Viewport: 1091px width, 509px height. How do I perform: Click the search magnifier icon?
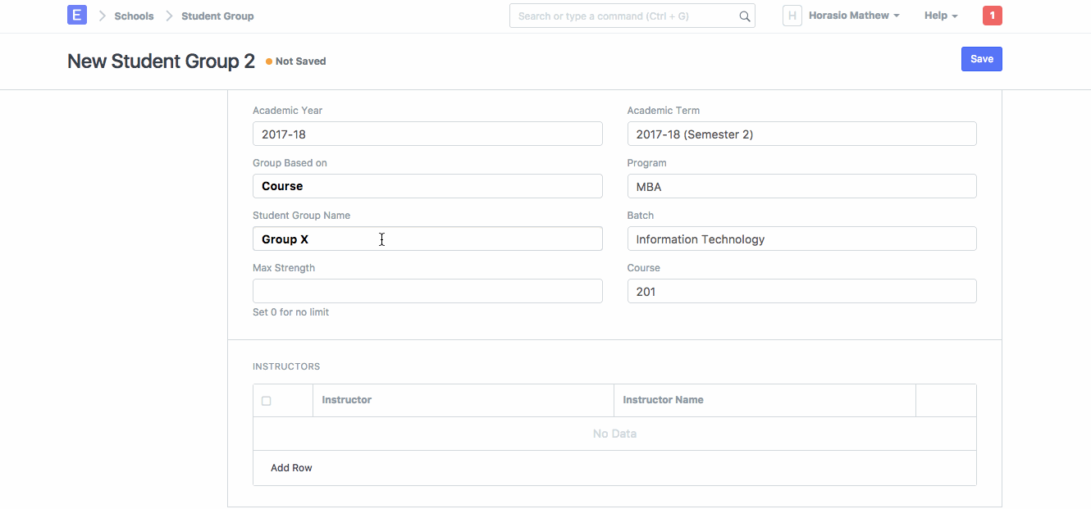point(744,16)
